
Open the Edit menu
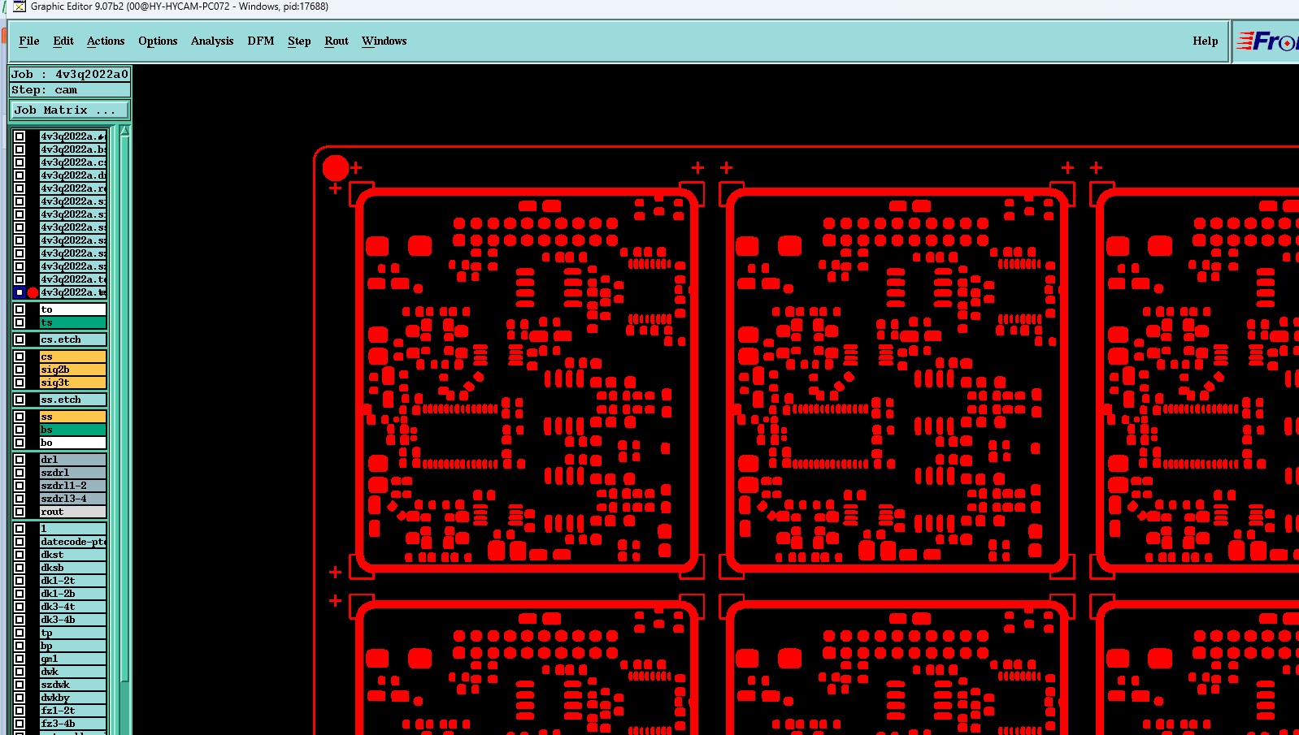[63, 41]
